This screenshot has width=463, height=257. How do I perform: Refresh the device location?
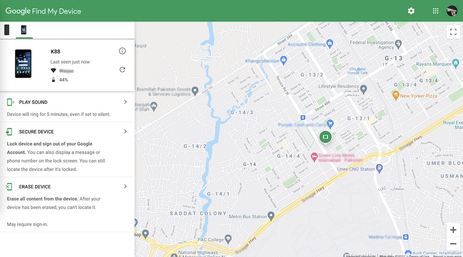[x=122, y=70]
